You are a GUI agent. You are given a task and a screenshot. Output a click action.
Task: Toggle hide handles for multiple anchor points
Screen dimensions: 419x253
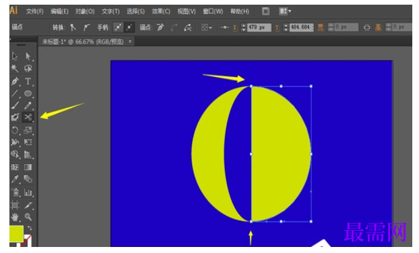tap(130, 27)
